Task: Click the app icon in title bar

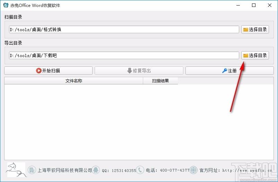Action: [x=6, y=5]
